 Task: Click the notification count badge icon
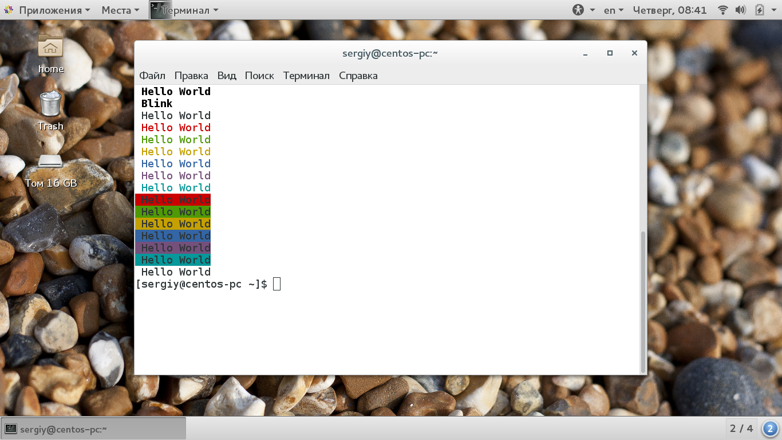771,429
